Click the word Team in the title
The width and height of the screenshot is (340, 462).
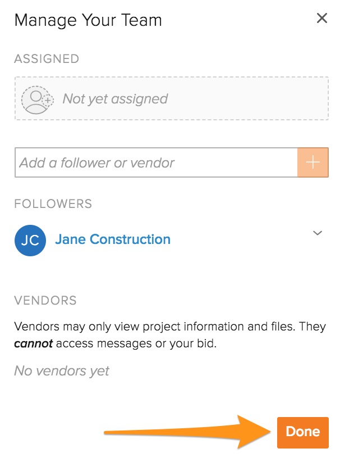click(x=140, y=21)
